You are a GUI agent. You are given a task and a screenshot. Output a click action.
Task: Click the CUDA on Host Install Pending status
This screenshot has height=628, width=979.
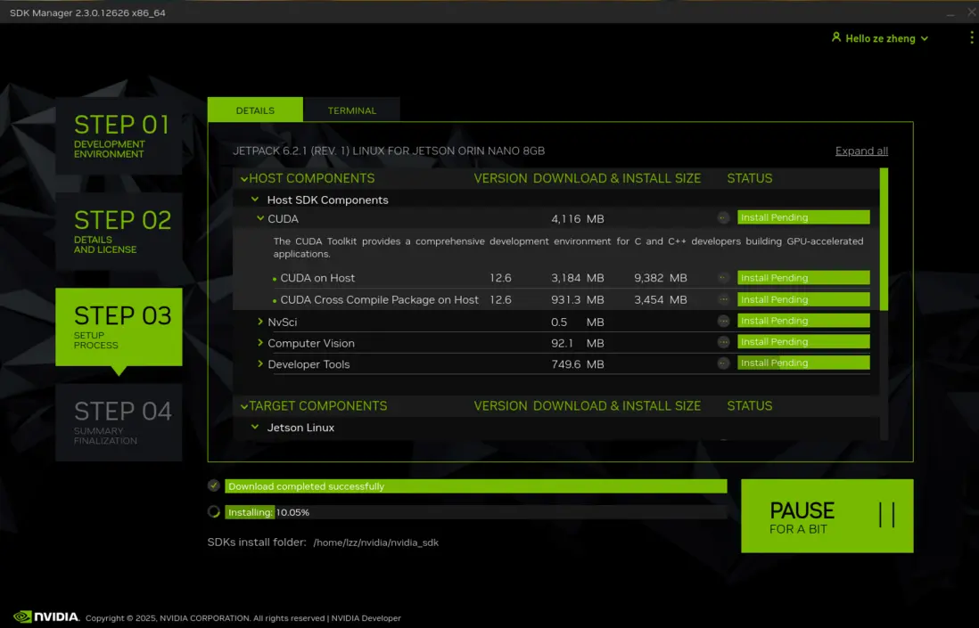tap(803, 278)
